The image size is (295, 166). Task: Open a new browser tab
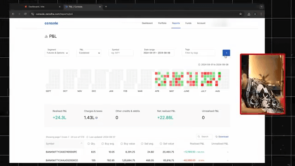(106, 6)
